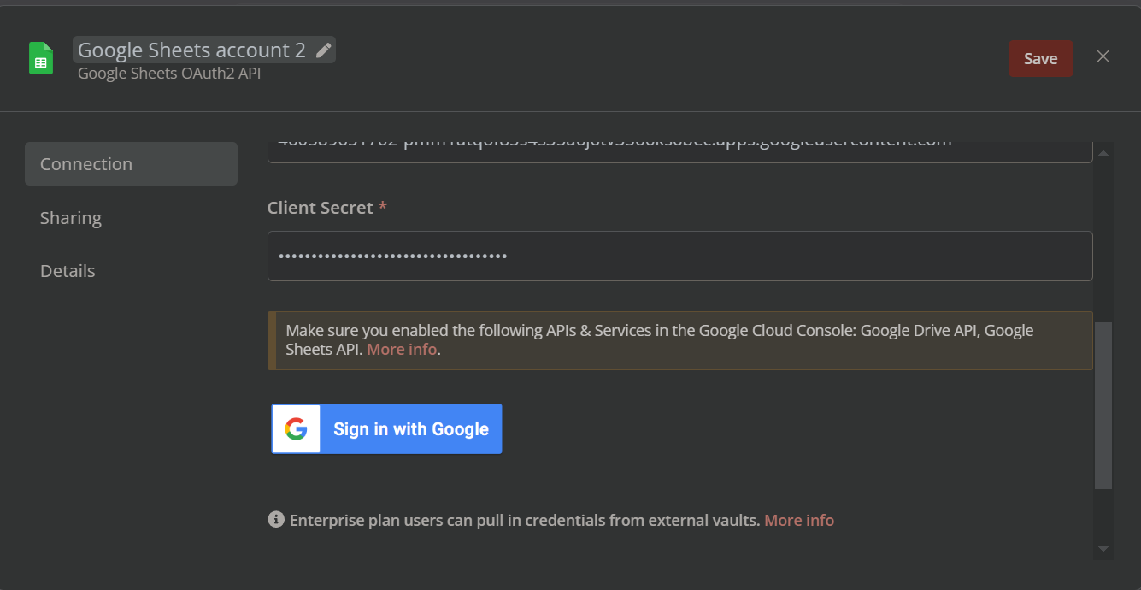Click the pencil icon to rename credential
The width and height of the screenshot is (1141, 590).
tap(323, 50)
